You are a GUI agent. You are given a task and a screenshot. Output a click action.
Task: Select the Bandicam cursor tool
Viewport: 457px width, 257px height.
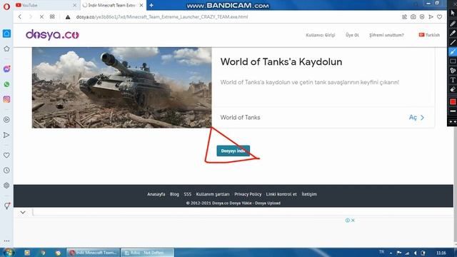(453, 13)
